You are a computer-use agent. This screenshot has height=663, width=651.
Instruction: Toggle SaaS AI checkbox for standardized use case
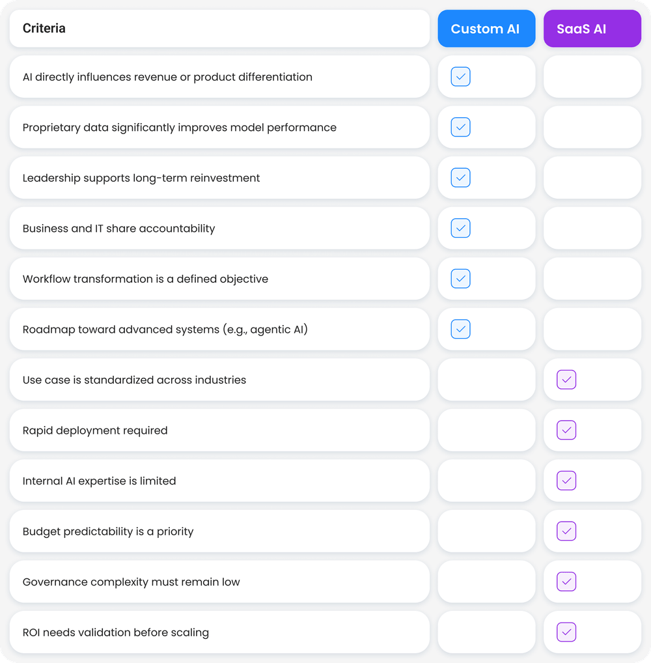(566, 380)
